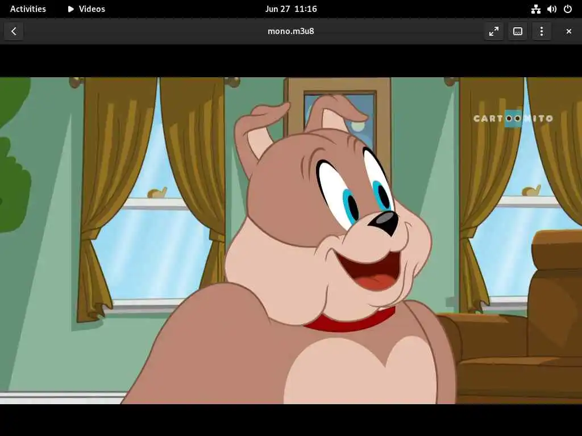Open the Activities overview

click(28, 9)
